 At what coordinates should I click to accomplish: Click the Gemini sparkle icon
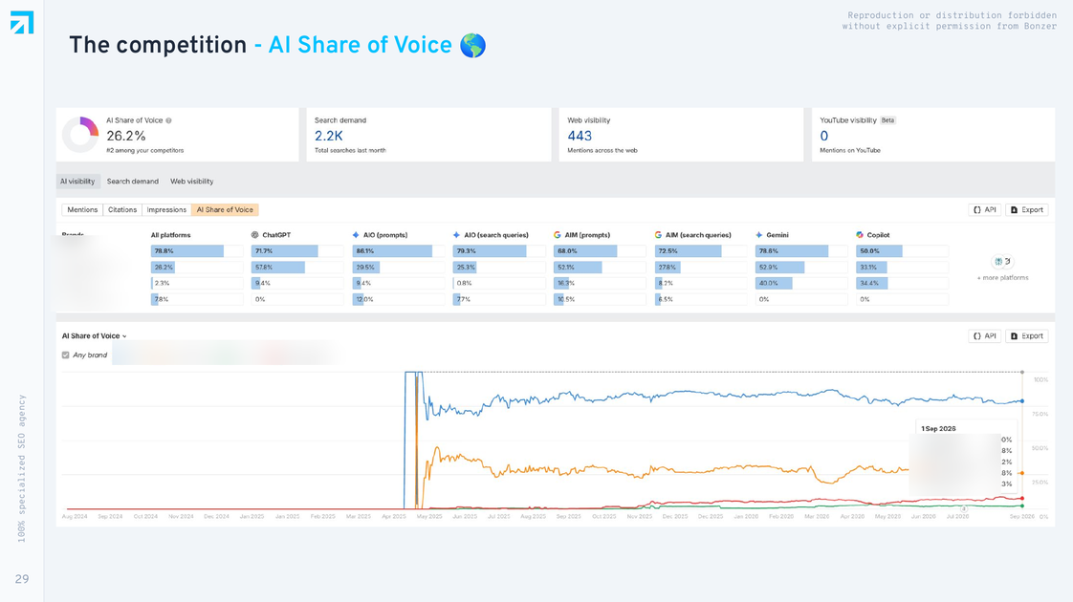[759, 235]
